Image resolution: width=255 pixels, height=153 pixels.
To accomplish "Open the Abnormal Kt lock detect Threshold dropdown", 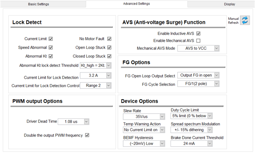I will 96,65.
